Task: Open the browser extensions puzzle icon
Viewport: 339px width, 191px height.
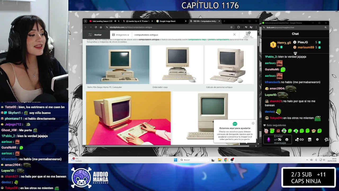Action: 239,27
